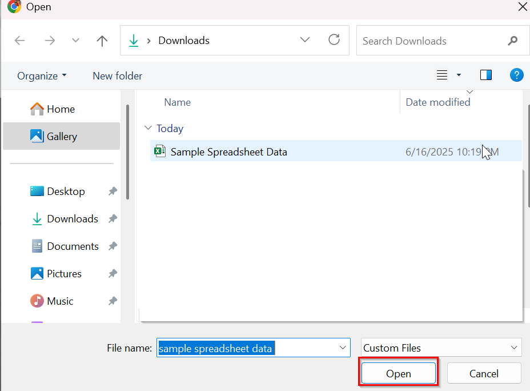The width and height of the screenshot is (530, 391).
Task: Select Downloads in the address path
Action: tap(184, 41)
